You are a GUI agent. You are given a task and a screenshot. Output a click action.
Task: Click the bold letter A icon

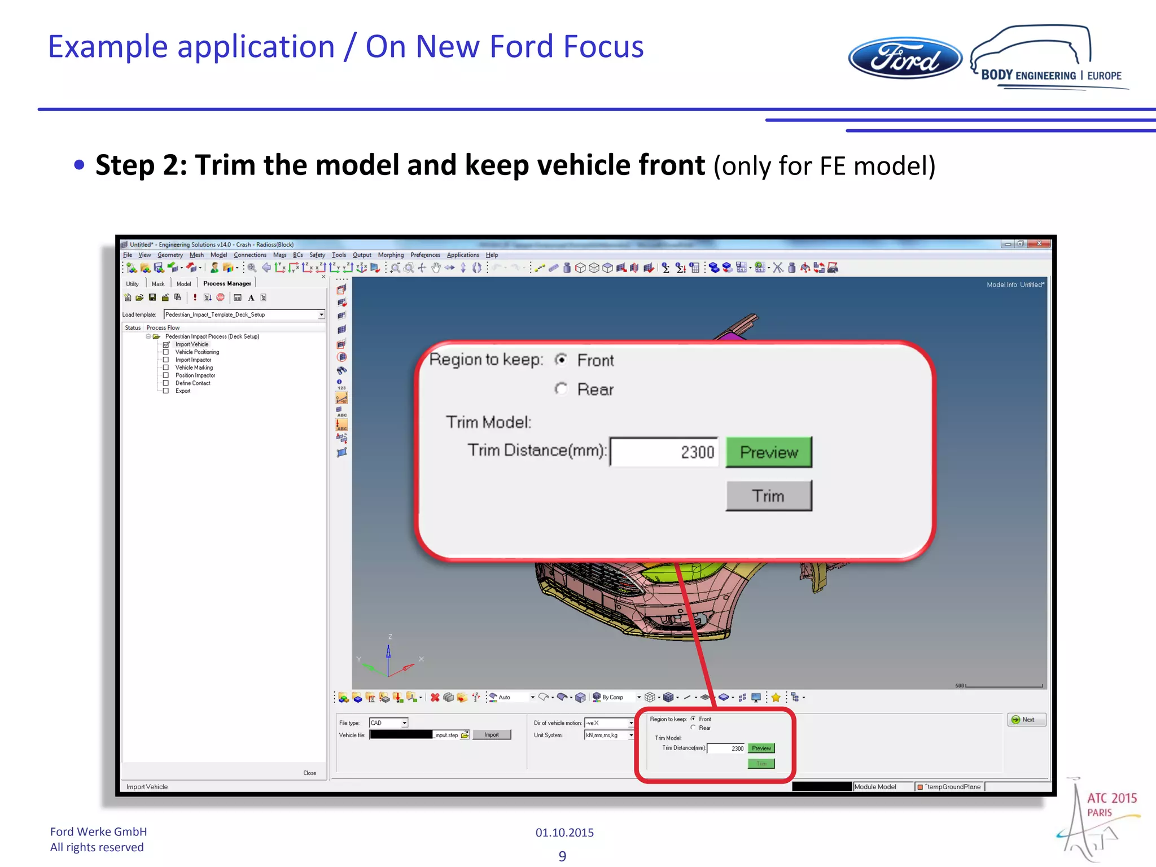point(251,297)
